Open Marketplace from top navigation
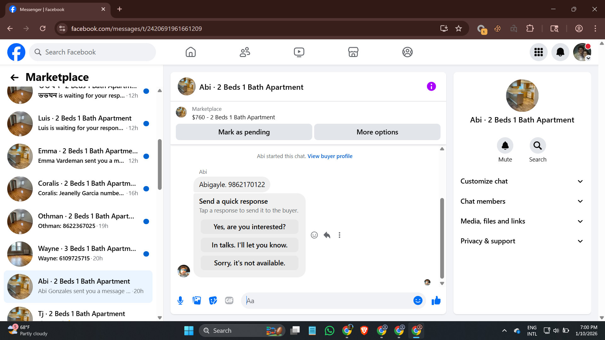Screen dimensions: 605x340 point(353,52)
